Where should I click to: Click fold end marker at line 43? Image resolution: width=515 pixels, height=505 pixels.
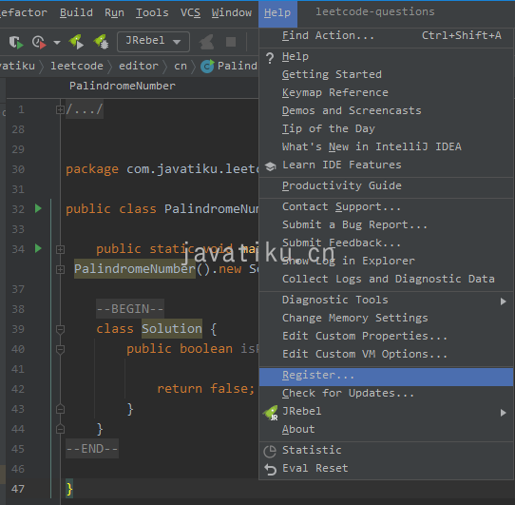(x=60, y=409)
